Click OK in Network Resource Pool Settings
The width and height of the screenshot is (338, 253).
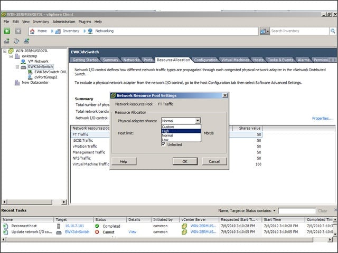[185, 161]
